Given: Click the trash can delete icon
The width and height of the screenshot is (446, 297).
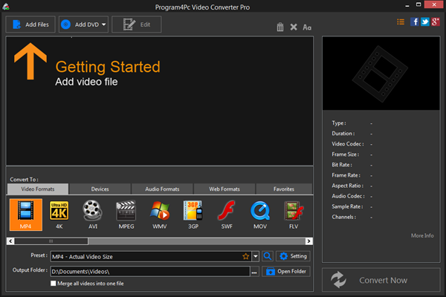Looking at the screenshot, I should (x=280, y=27).
